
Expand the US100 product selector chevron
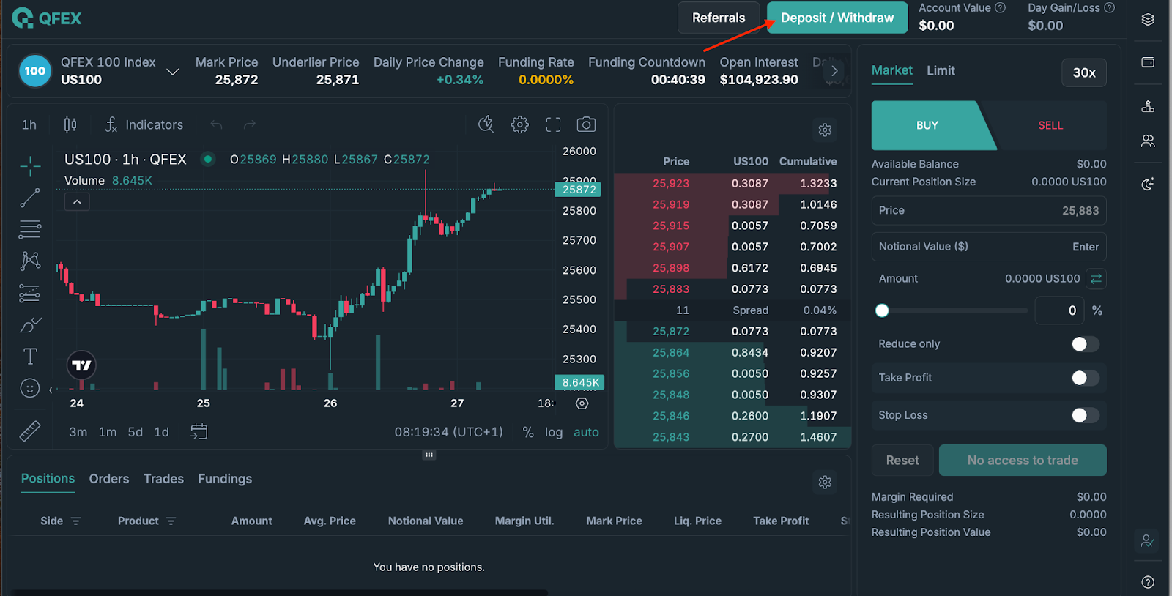coord(173,72)
